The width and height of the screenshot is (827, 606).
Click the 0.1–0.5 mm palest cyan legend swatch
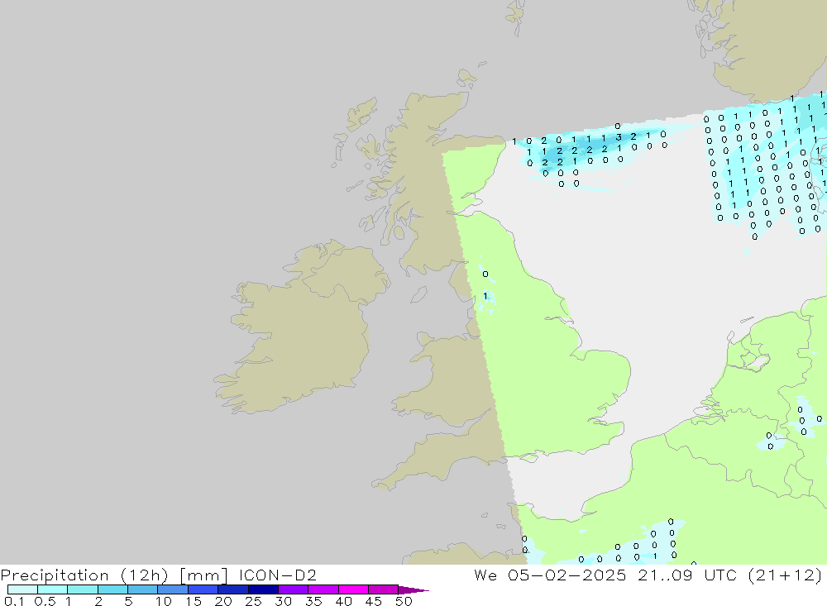point(22,589)
